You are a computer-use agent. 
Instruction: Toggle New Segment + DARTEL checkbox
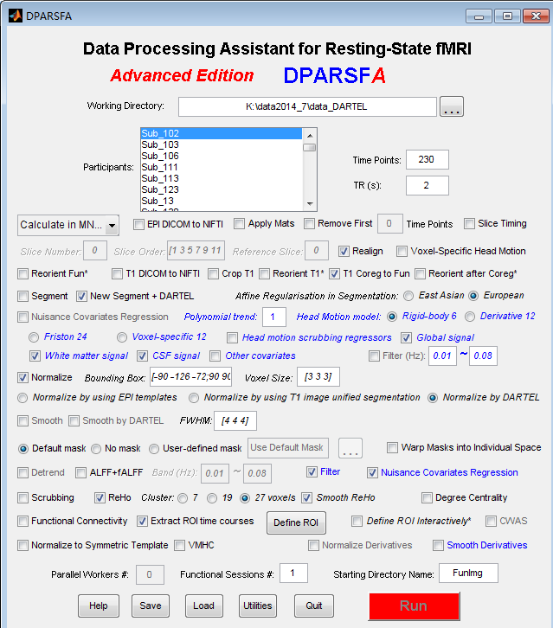pos(81,296)
